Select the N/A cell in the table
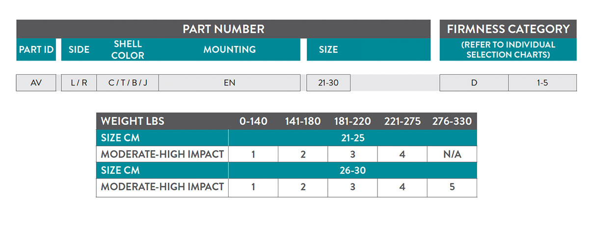This screenshot has width=589, height=225. pyautogui.click(x=452, y=155)
